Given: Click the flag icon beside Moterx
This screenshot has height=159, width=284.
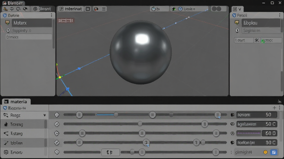Looking at the screenshot, I should click(7, 23).
